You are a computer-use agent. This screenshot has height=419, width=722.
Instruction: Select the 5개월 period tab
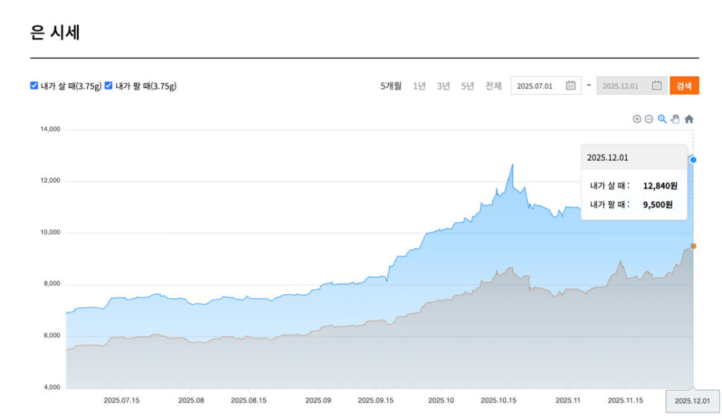point(391,86)
